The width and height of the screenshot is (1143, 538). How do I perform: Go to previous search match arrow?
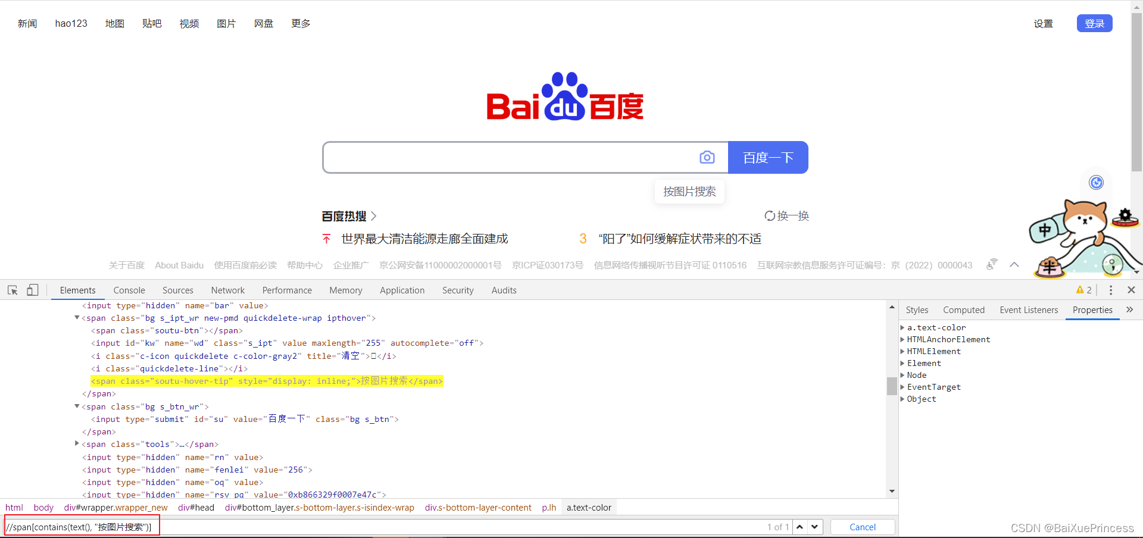click(x=800, y=527)
